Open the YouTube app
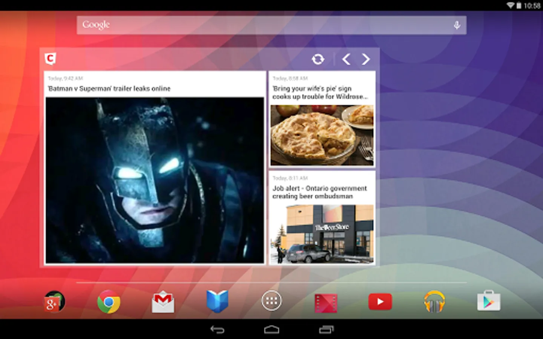Image resolution: width=543 pixels, height=339 pixels. (380, 302)
